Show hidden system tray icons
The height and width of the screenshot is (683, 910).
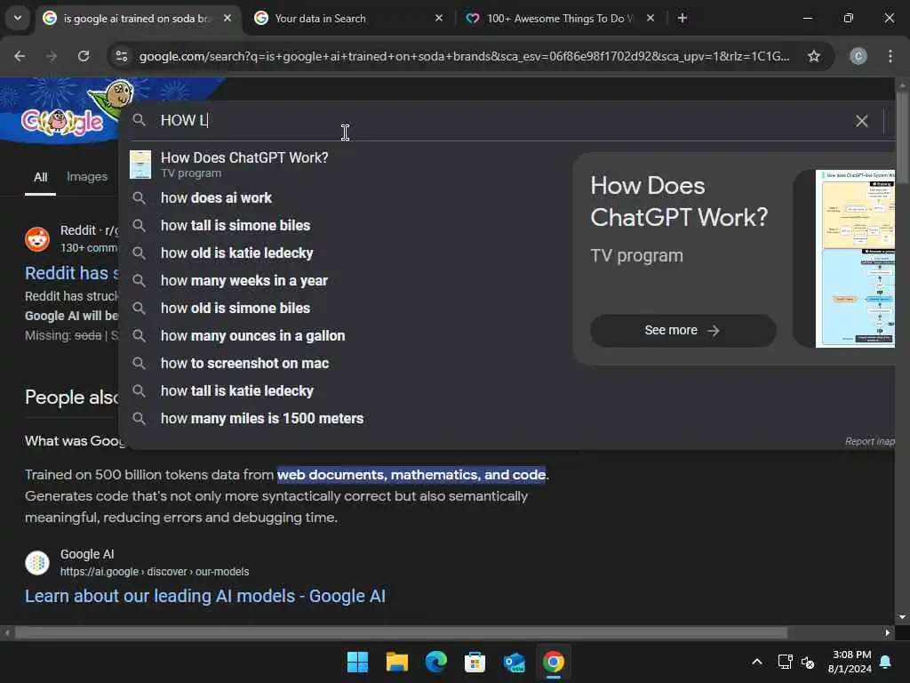coord(757,662)
